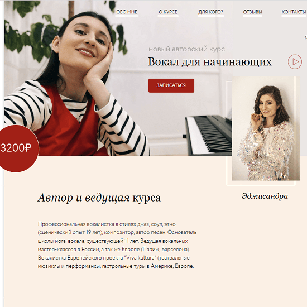This screenshot has height=307, width=307.
Task: Click the 3200₽ price badge circle
Action: (x=18, y=148)
